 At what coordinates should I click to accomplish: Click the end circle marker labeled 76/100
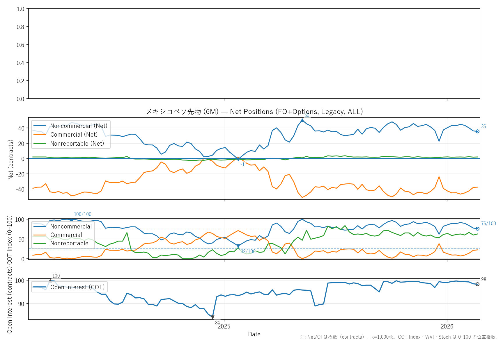(x=477, y=229)
